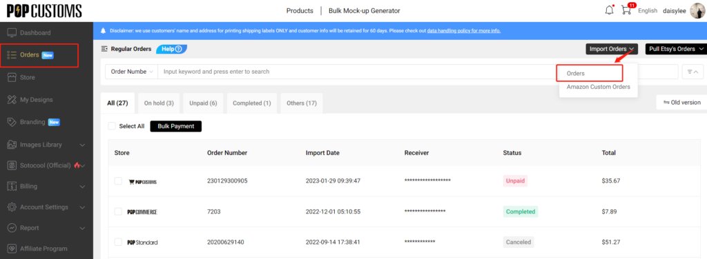Click the Bulk Payment button

tap(176, 126)
